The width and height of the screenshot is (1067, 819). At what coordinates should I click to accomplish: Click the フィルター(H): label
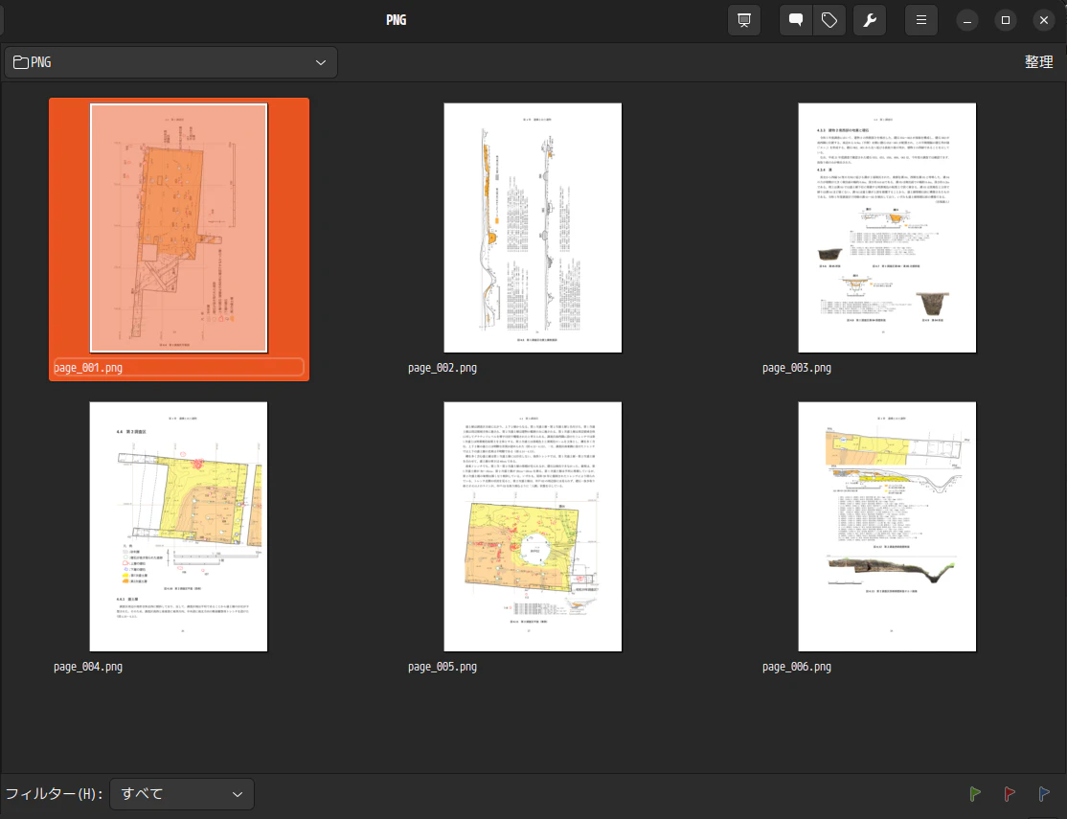(55, 794)
